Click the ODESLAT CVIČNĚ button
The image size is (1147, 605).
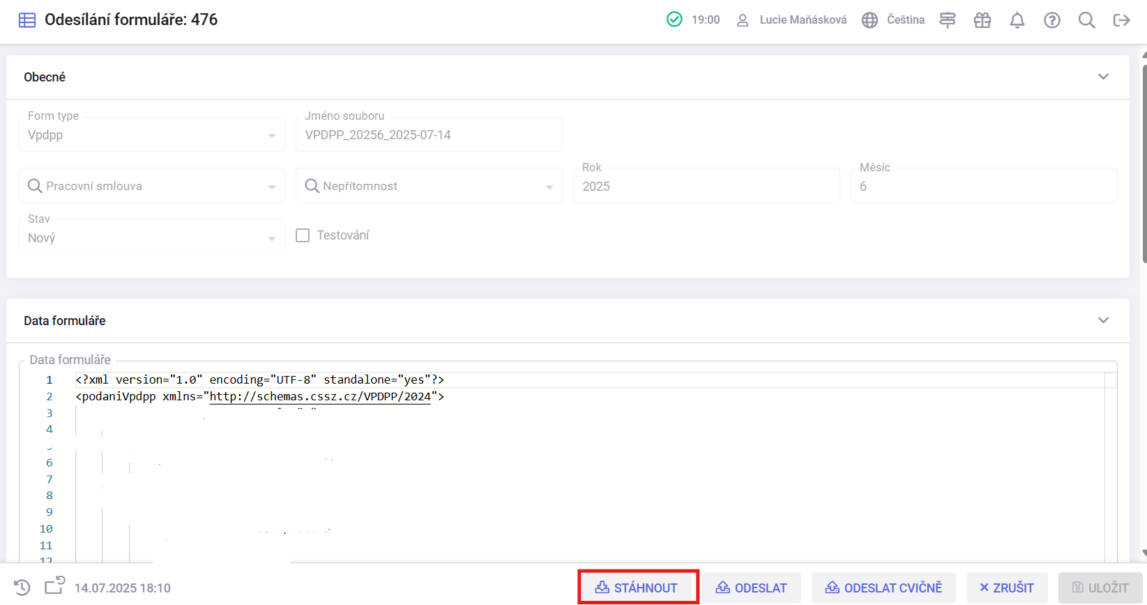pyautogui.click(x=883, y=588)
